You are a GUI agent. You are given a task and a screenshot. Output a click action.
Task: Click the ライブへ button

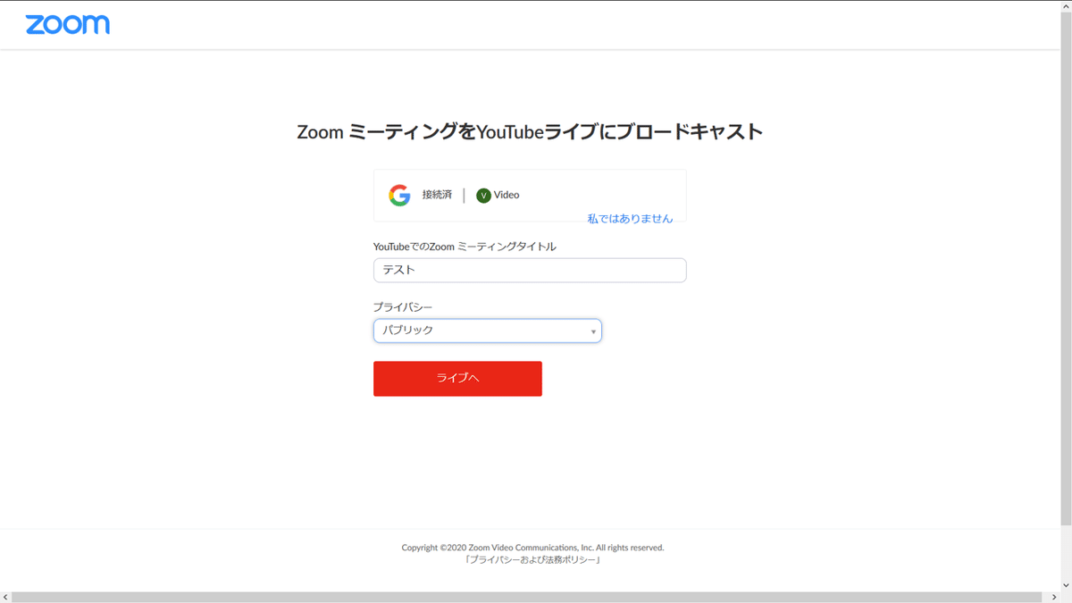pos(457,378)
